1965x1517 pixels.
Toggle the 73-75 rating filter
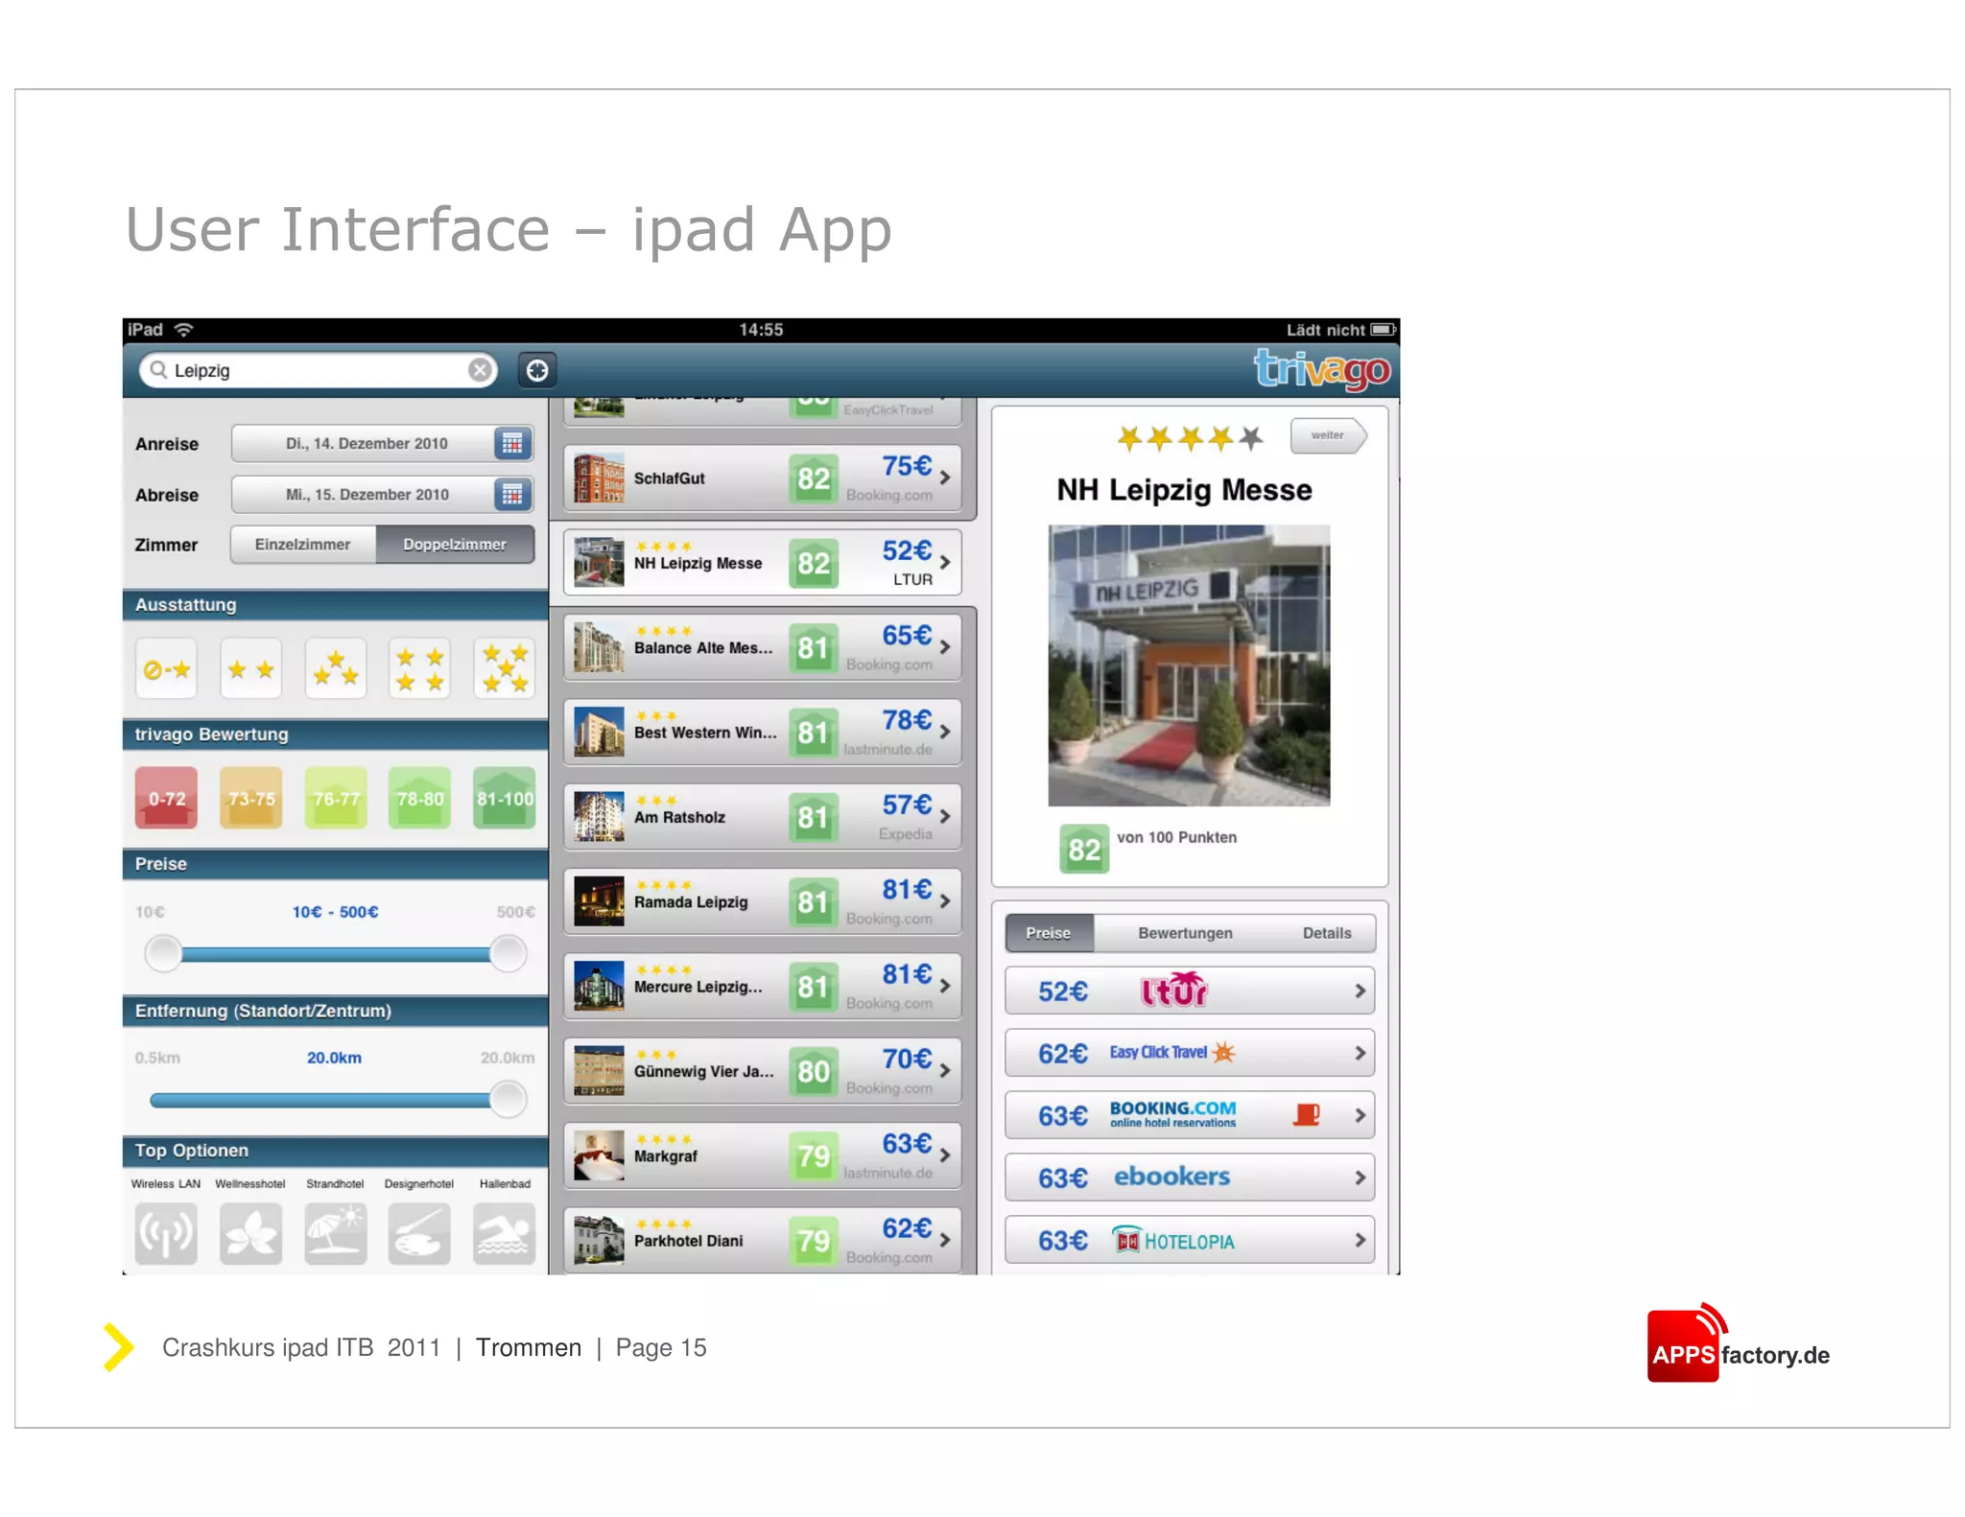(250, 798)
